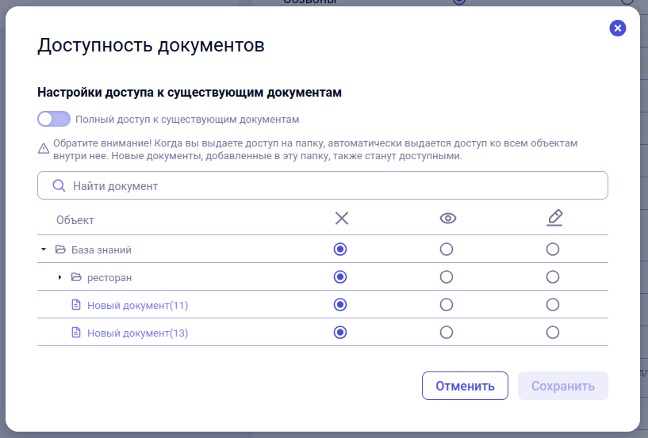This screenshot has width=648, height=438.
Task: Click the ресторан folder icon
Action: pyautogui.click(x=76, y=277)
